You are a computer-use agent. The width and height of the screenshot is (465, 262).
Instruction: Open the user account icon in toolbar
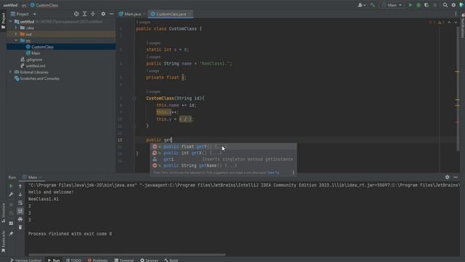click(x=361, y=5)
